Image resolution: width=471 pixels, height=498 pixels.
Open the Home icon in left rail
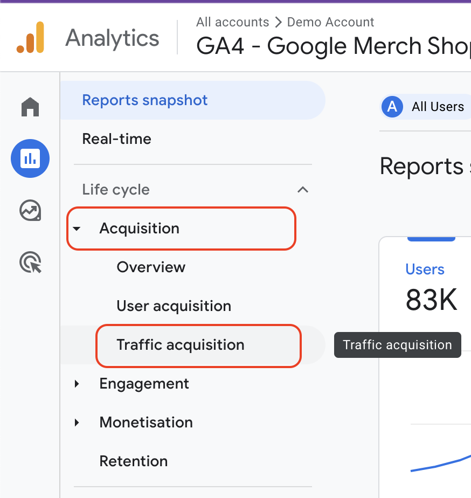coord(30,107)
